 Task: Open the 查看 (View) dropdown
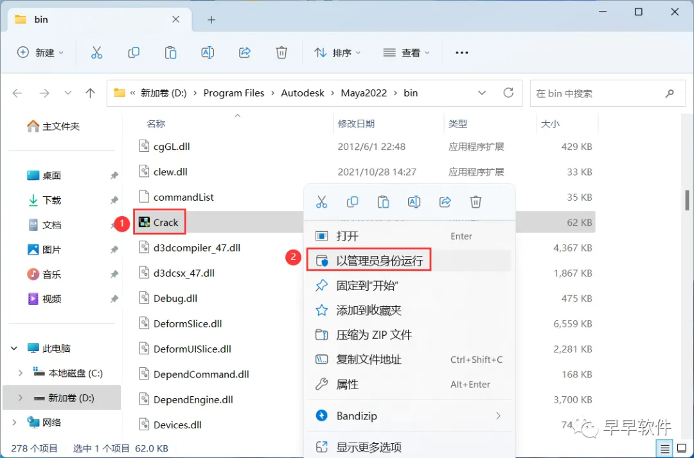pyautogui.click(x=406, y=53)
